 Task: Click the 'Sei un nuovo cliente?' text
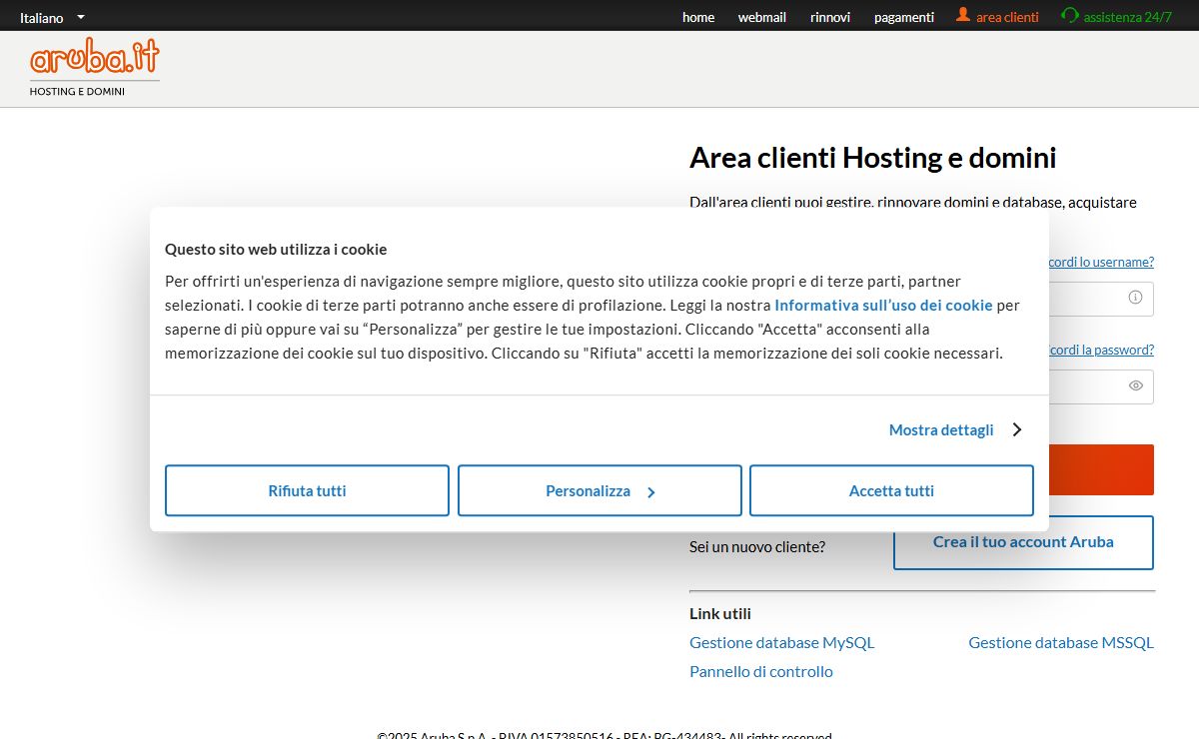coord(757,546)
